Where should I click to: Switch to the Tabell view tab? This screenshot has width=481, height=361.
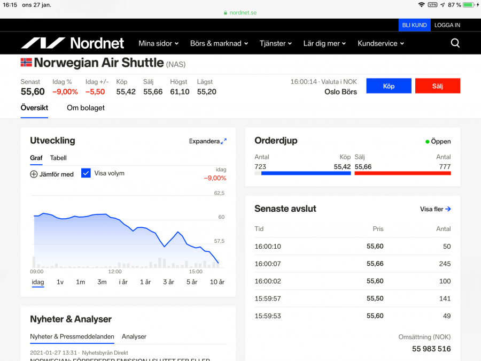pyautogui.click(x=58, y=158)
